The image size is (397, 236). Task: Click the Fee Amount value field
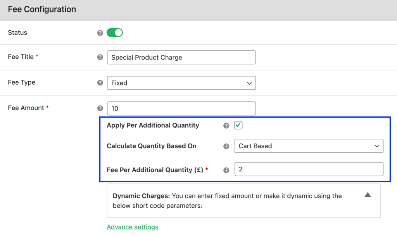click(181, 108)
